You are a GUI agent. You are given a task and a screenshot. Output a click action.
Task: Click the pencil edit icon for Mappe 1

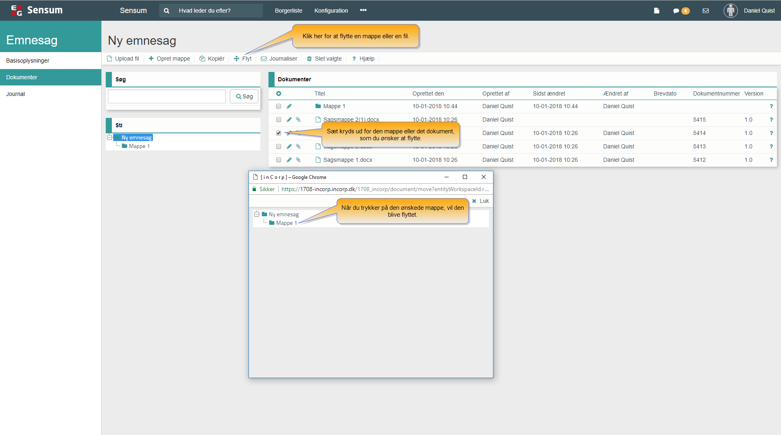pyautogui.click(x=289, y=106)
